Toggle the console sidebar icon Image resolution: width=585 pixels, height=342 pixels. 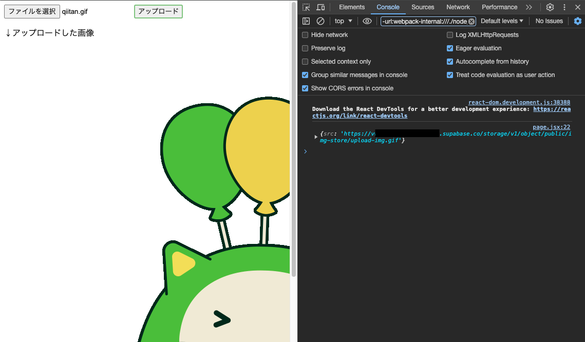306,21
